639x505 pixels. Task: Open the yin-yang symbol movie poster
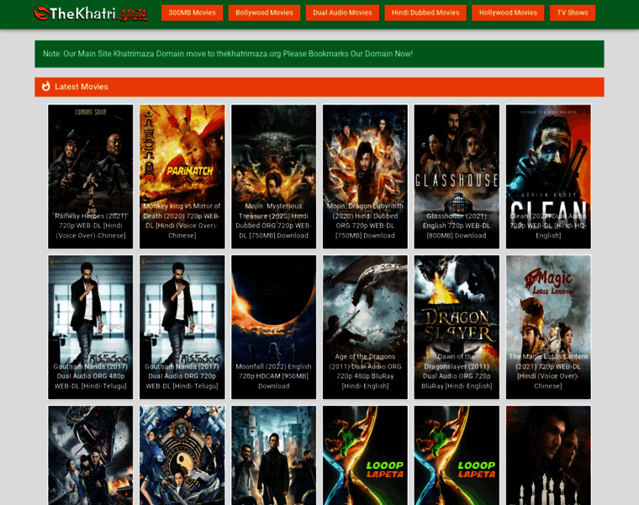pos(182,455)
